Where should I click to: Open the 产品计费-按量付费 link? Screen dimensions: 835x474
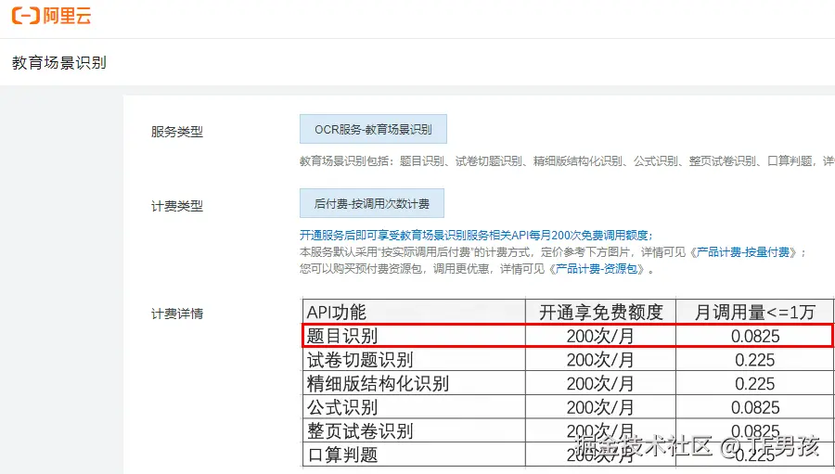743,252
